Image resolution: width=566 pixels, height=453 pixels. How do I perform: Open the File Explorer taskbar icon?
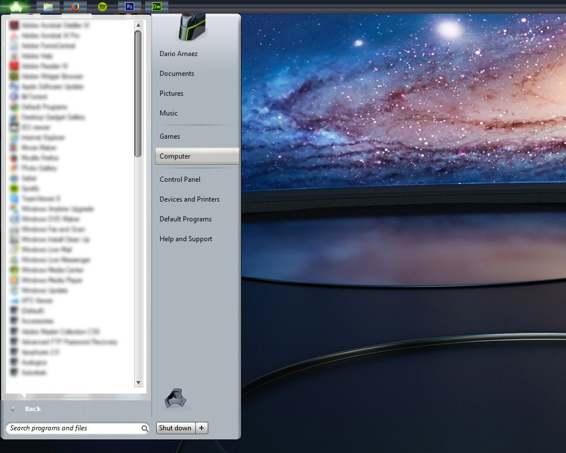(x=48, y=7)
